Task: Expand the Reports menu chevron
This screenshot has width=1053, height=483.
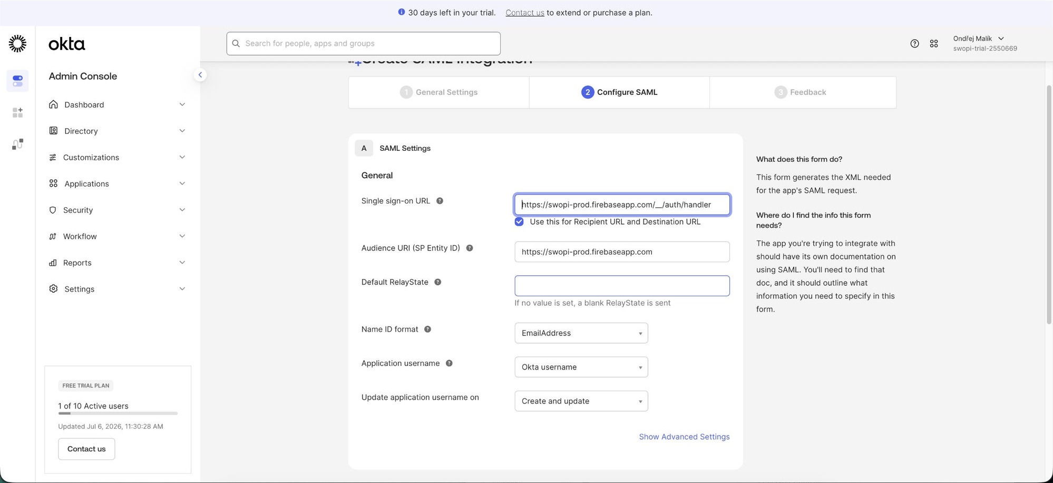Action: tap(182, 263)
